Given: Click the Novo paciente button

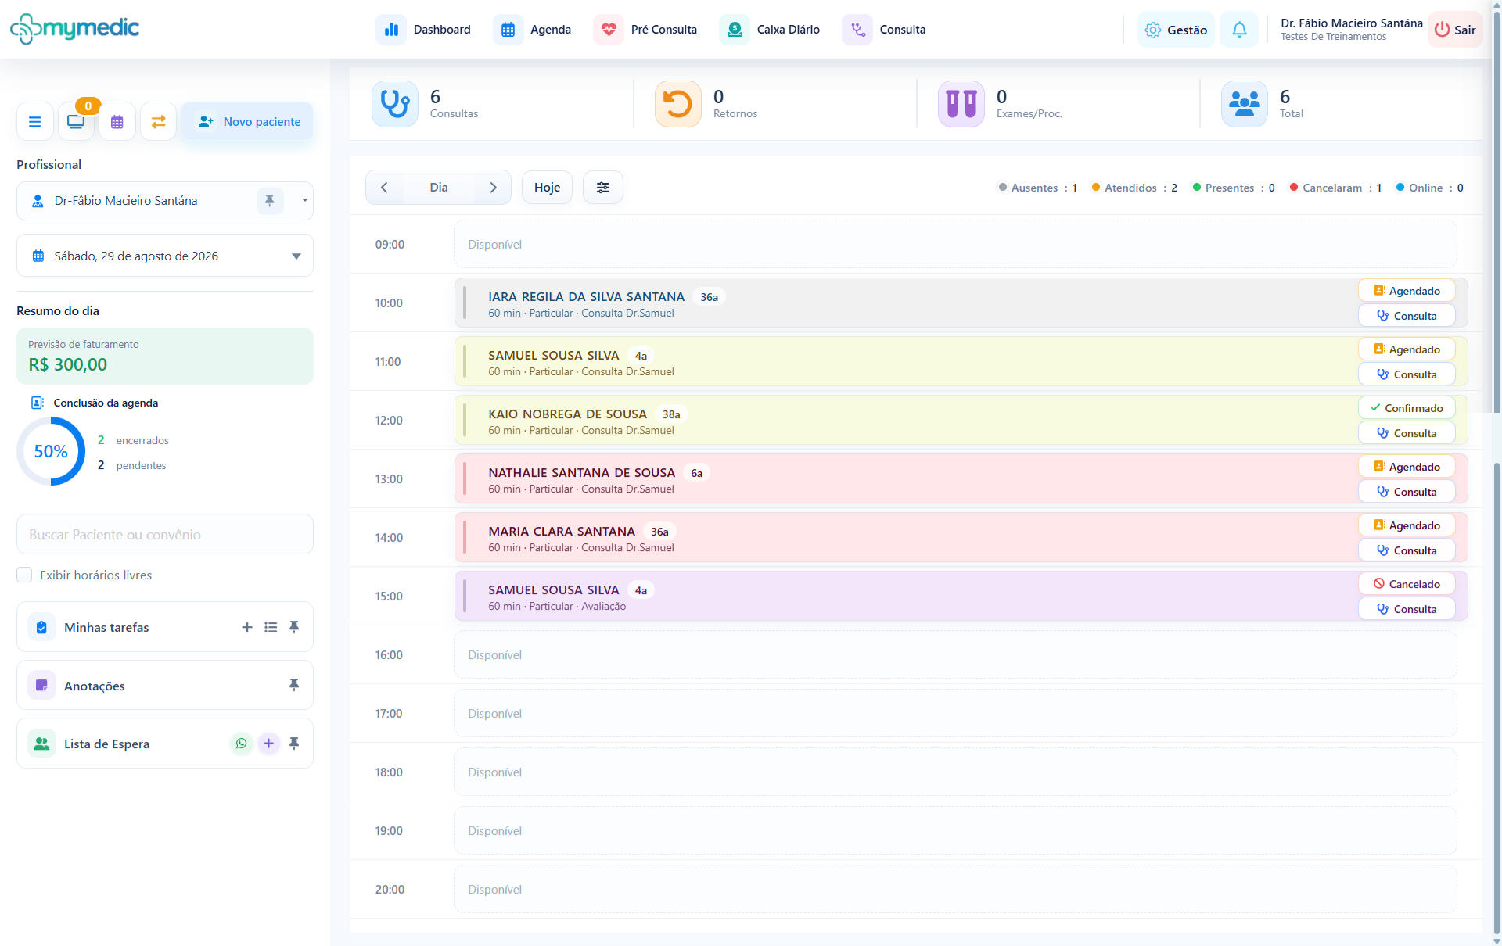Looking at the screenshot, I should coord(248,122).
